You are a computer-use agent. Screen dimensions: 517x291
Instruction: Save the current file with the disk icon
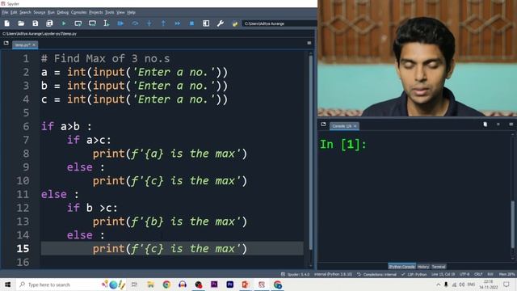[x=36, y=23]
